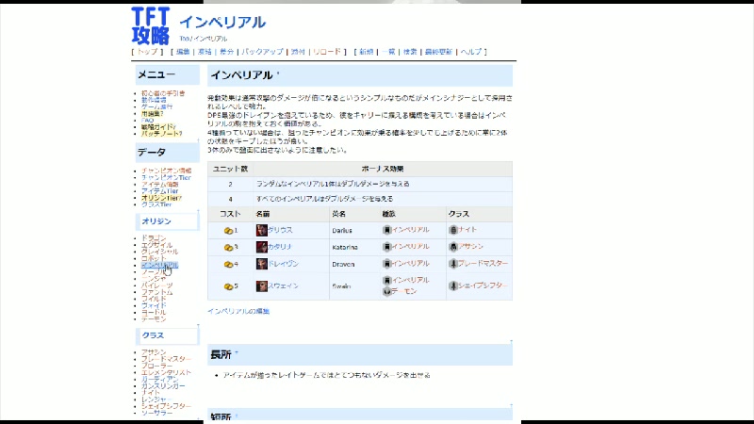Select リロード in the top navigation
This screenshot has height=424, width=754.
click(326, 52)
